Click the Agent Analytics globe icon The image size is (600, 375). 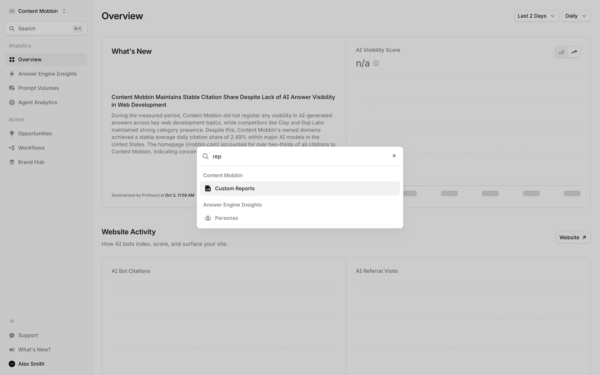point(12,102)
